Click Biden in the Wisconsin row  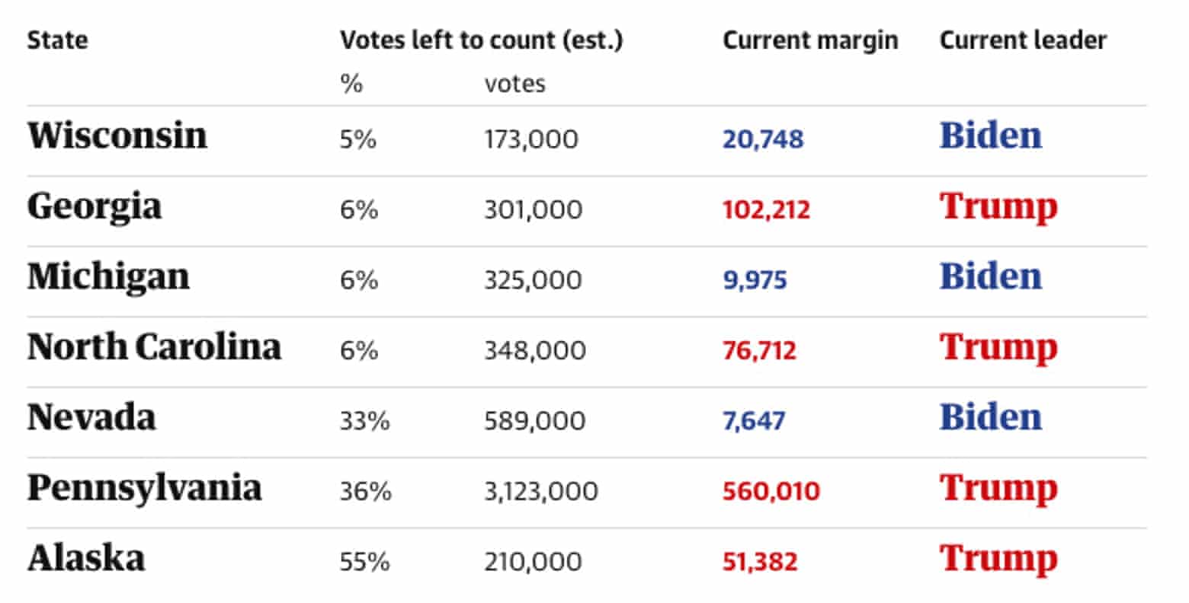[990, 136]
